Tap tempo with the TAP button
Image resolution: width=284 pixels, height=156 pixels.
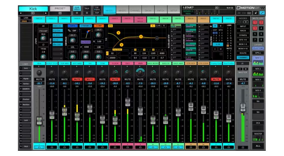tap(97, 13)
